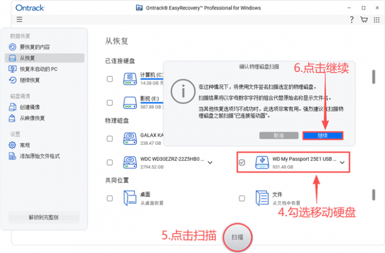This screenshot has height=253, width=385.
Task: Expand the WD My Passport chevron
Action: click(x=342, y=162)
